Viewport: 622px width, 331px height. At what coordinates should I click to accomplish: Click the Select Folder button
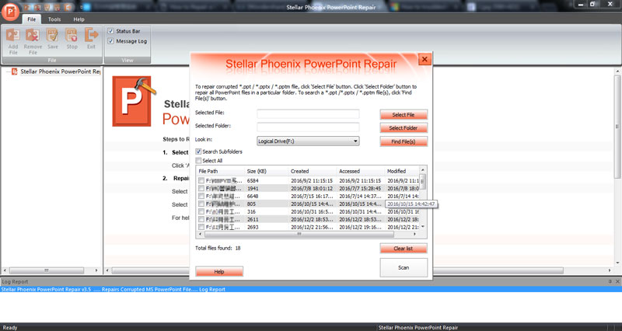coord(404,128)
